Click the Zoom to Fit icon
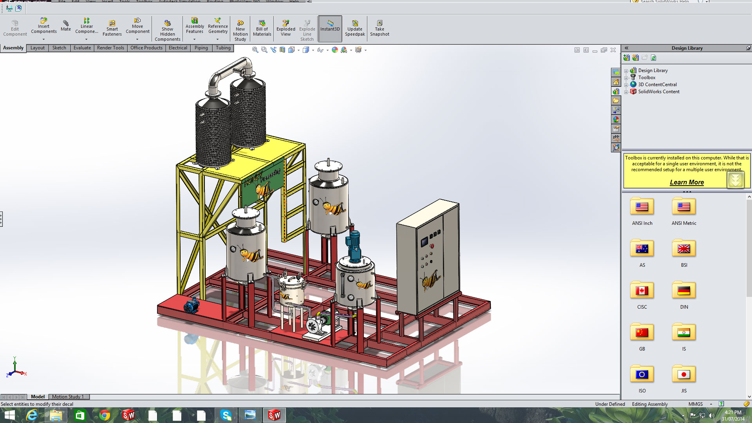Screen dimensions: 752x423 point(255,50)
